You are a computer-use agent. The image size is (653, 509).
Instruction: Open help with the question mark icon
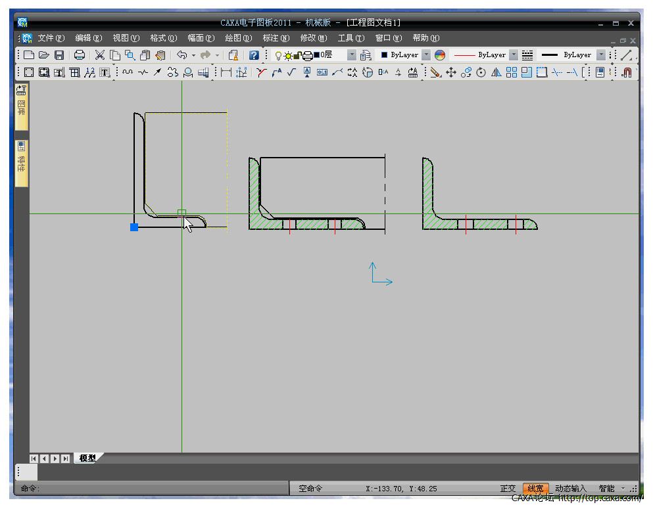pos(254,55)
